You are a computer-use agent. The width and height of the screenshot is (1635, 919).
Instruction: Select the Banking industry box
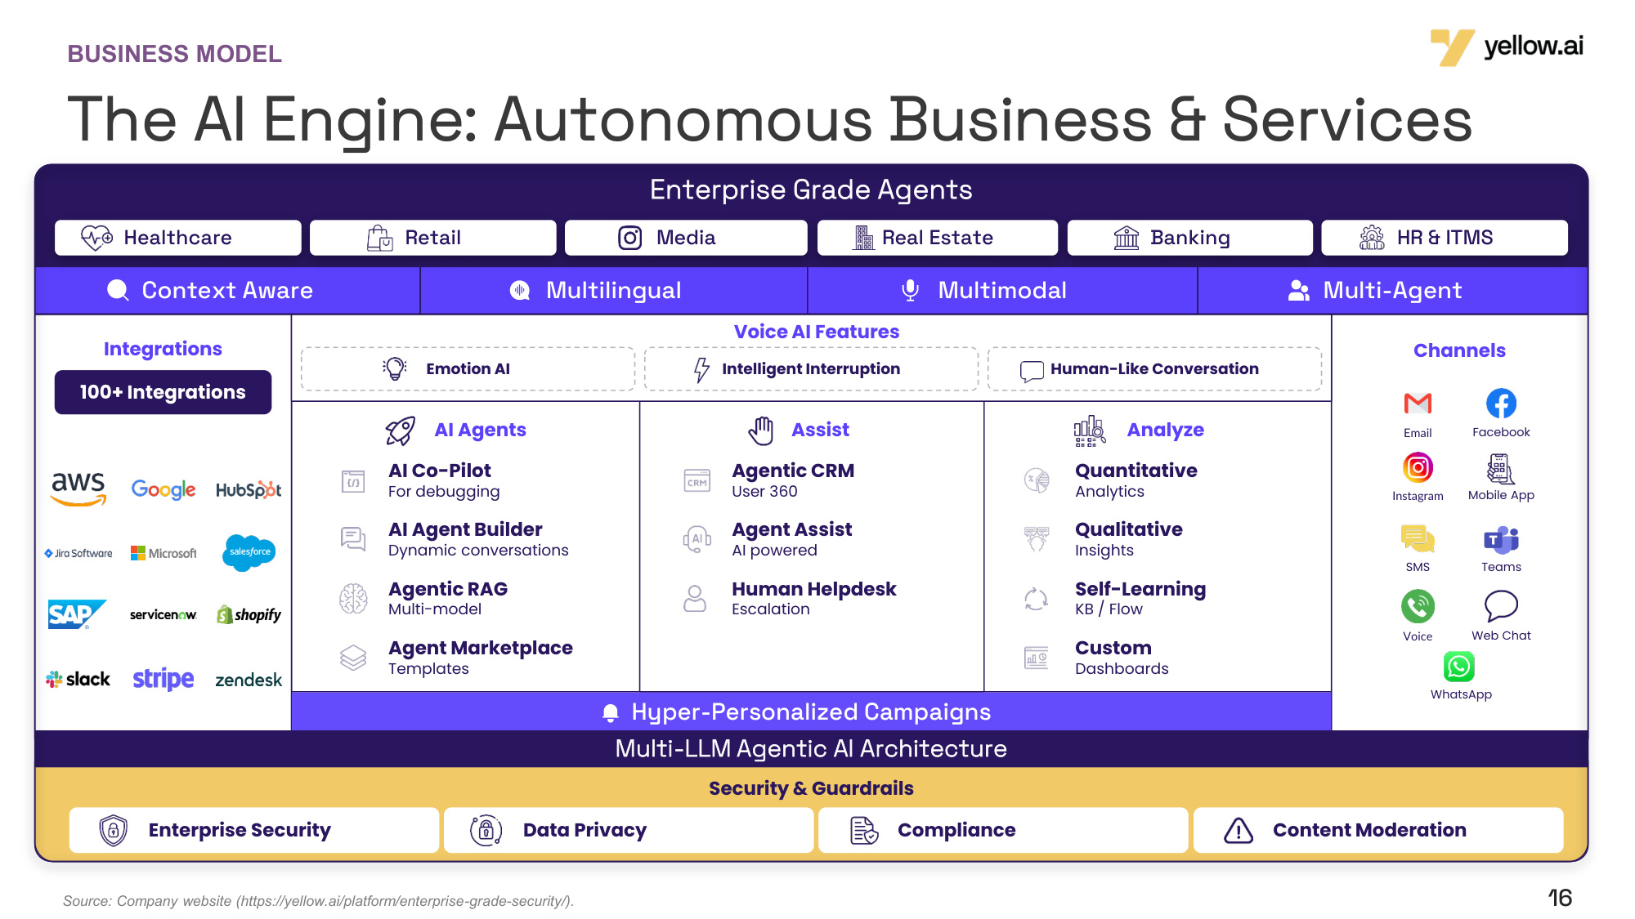pos(1190,238)
